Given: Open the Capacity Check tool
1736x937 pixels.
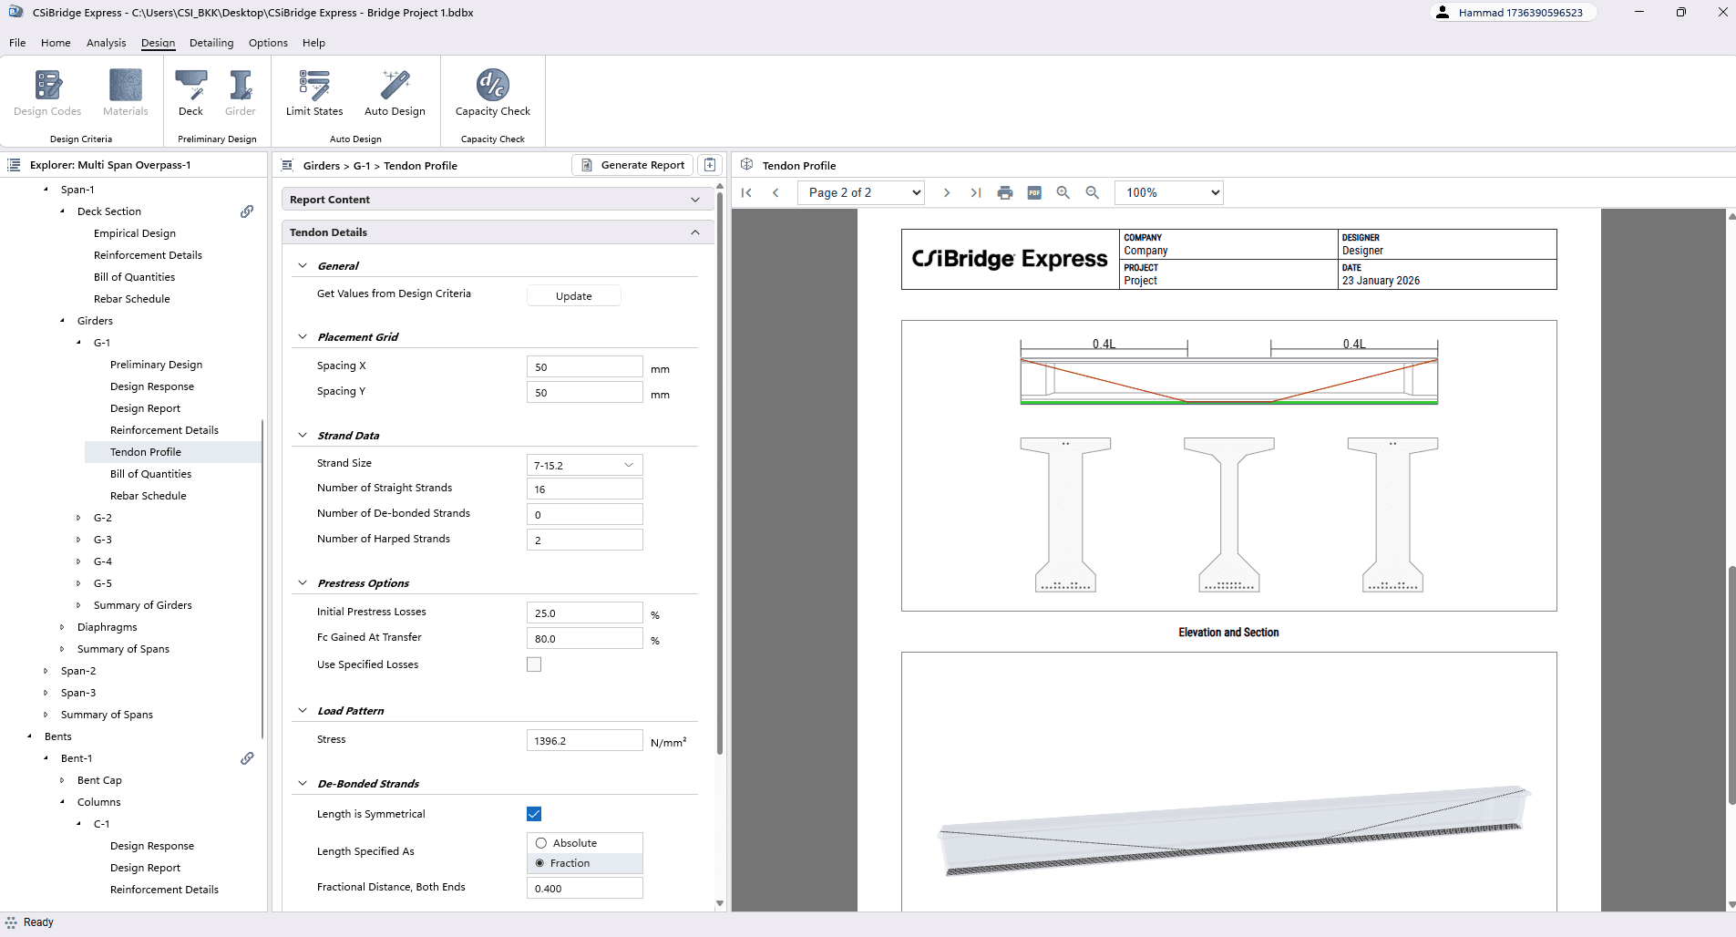Looking at the screenshot, I should 492,93.
